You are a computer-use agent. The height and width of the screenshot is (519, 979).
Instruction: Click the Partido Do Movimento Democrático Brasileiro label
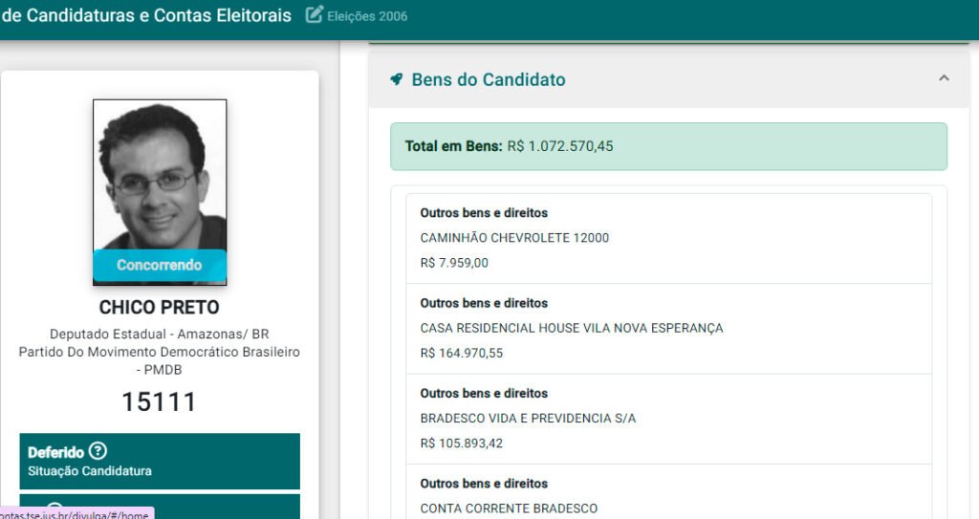(160, 353)
